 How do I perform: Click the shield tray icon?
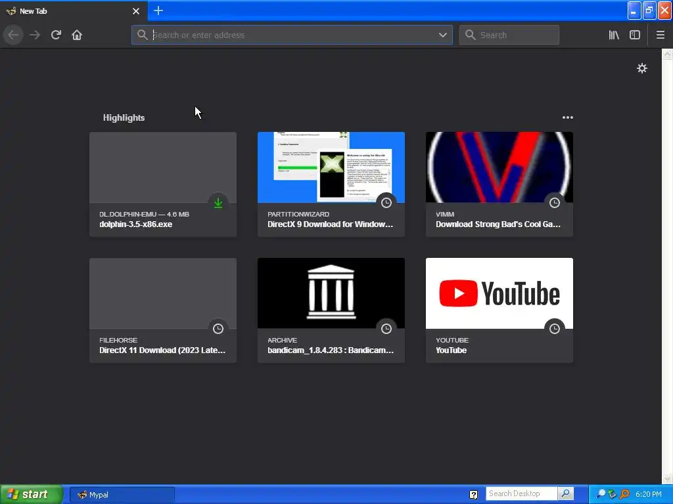613,494
